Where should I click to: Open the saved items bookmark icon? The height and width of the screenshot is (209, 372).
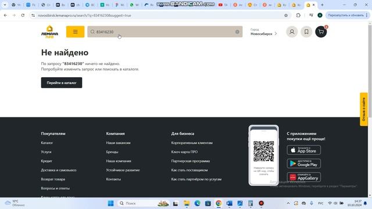(306, 32)
